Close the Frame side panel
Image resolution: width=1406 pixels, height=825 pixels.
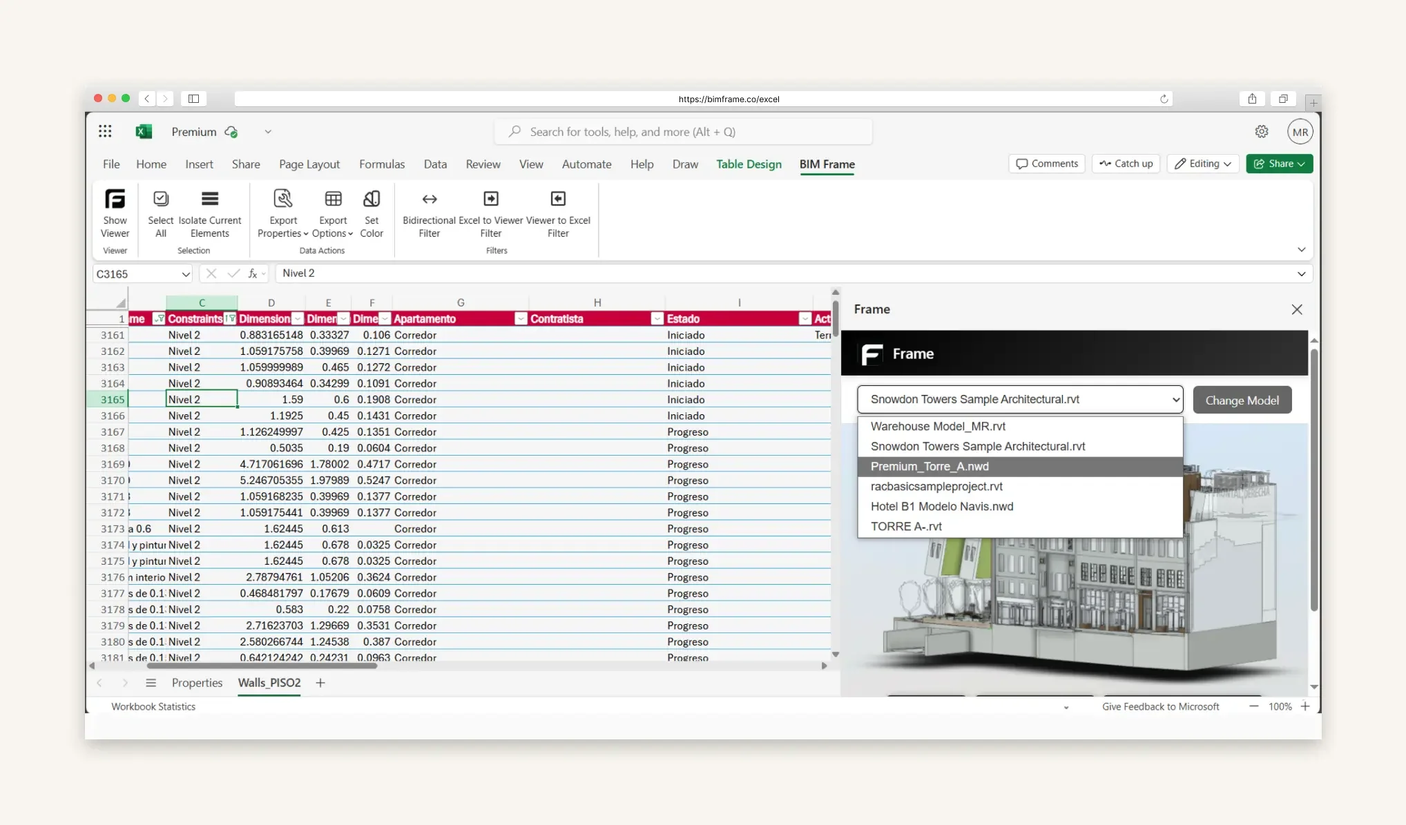(x=1297, y=309)
